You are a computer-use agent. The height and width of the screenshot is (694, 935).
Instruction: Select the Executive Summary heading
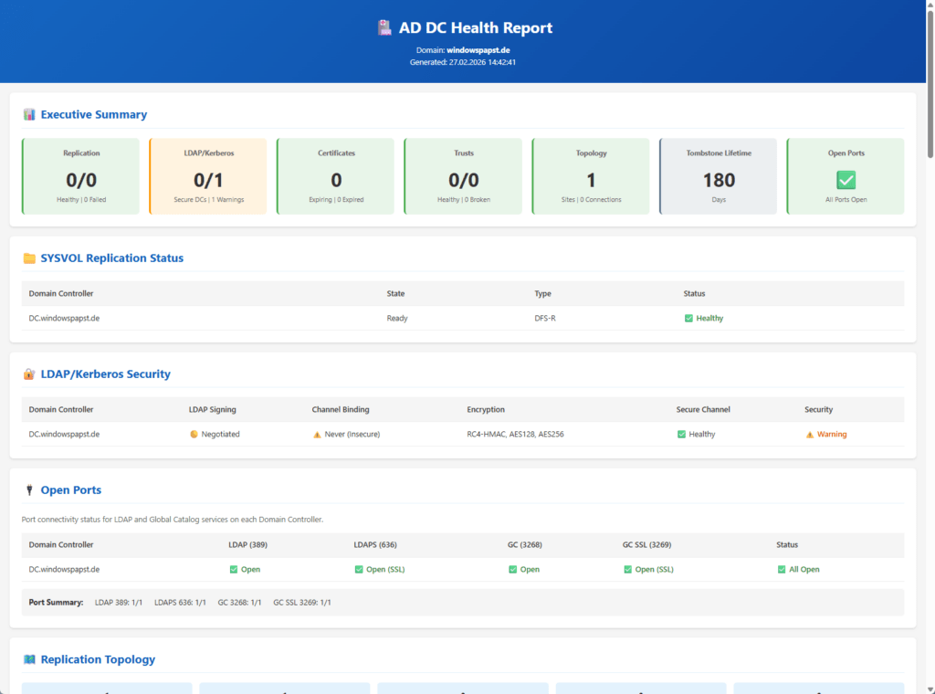pos(93,114)
